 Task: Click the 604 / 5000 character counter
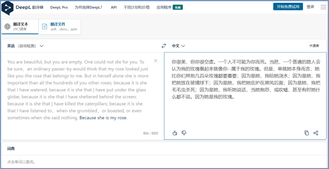point(151,133)
